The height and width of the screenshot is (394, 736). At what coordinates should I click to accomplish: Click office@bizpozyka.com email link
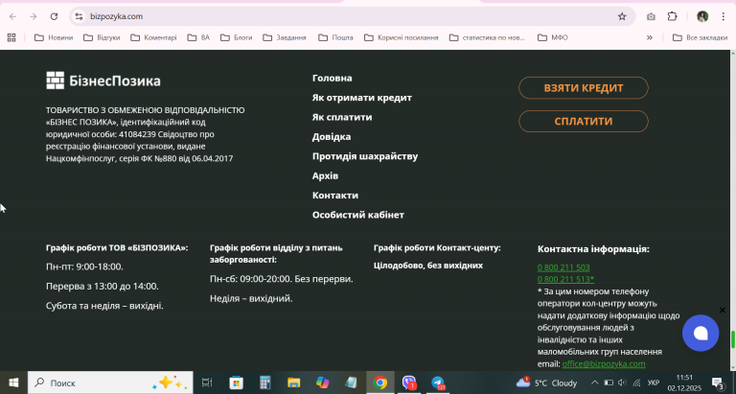(x=604, y=364)
